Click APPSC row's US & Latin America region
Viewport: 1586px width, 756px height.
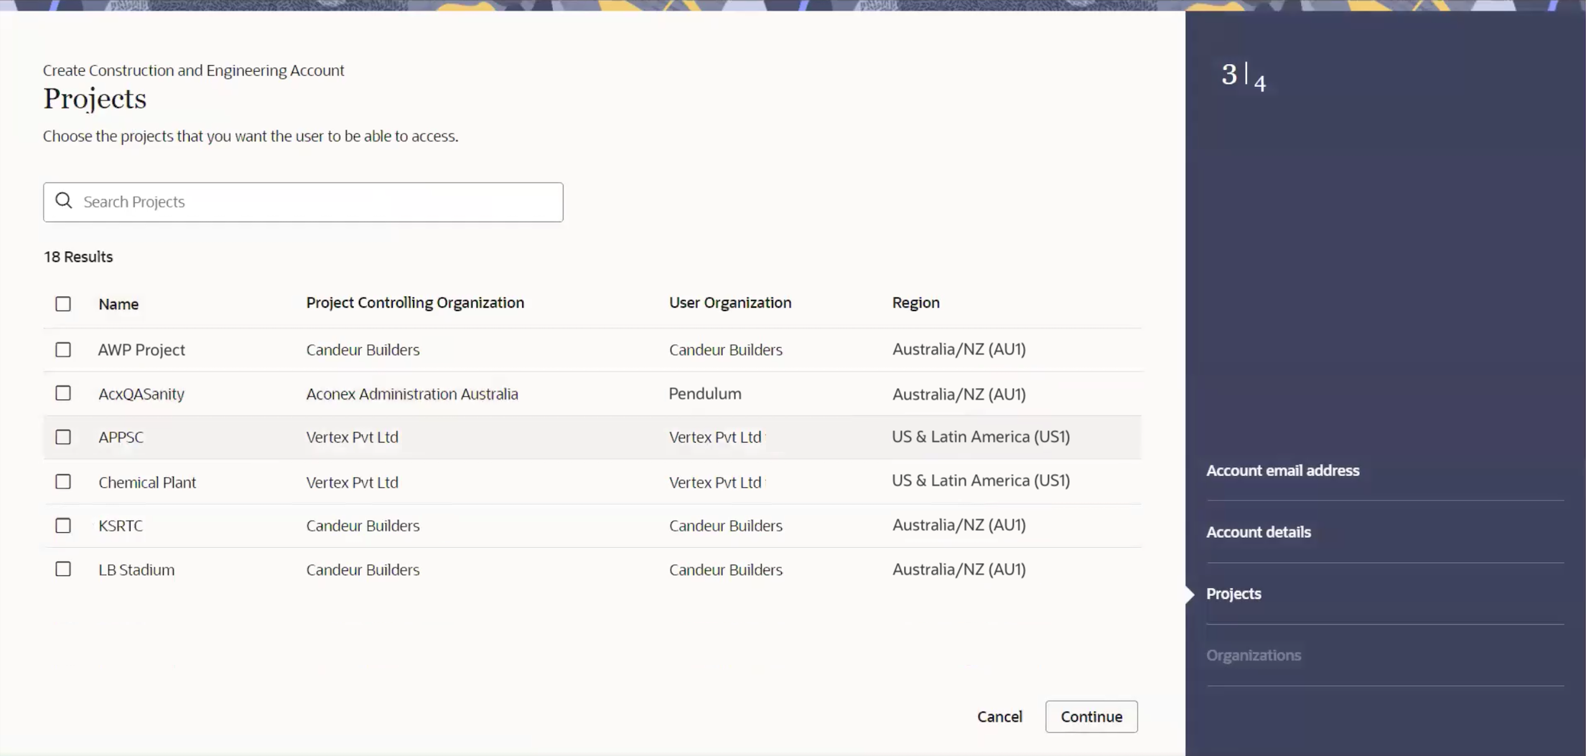point(981,437)
